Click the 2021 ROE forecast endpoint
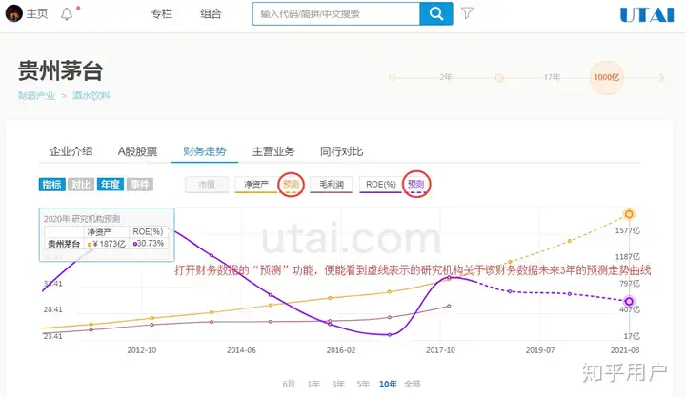Viewport: 686px width, 397px height. (x=629, y=301)
